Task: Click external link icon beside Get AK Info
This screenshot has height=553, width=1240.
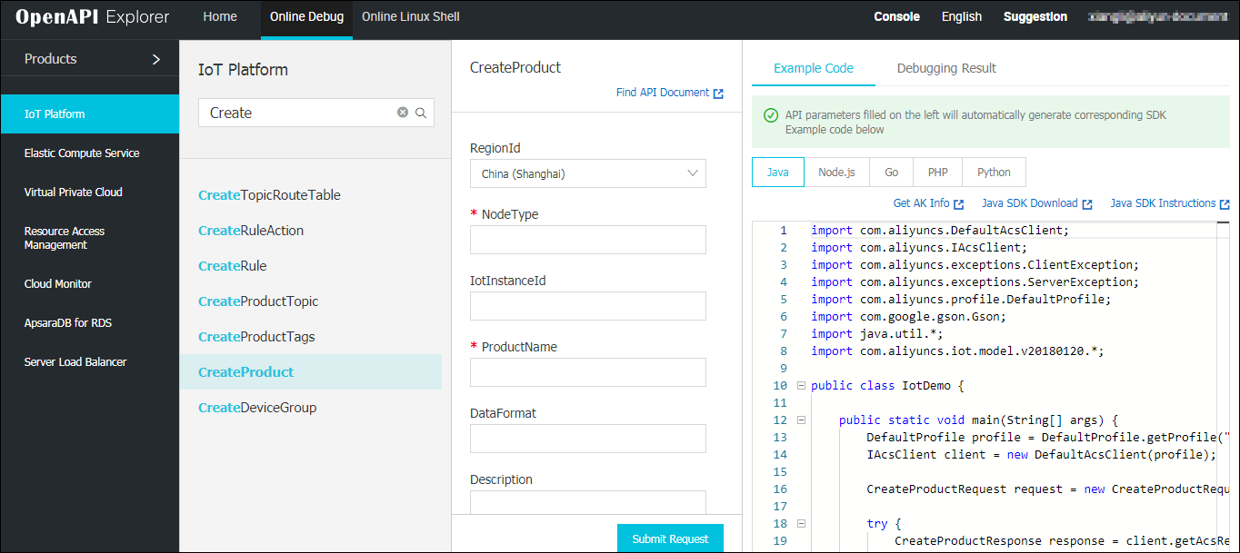Action: click(x=959, y=204)
